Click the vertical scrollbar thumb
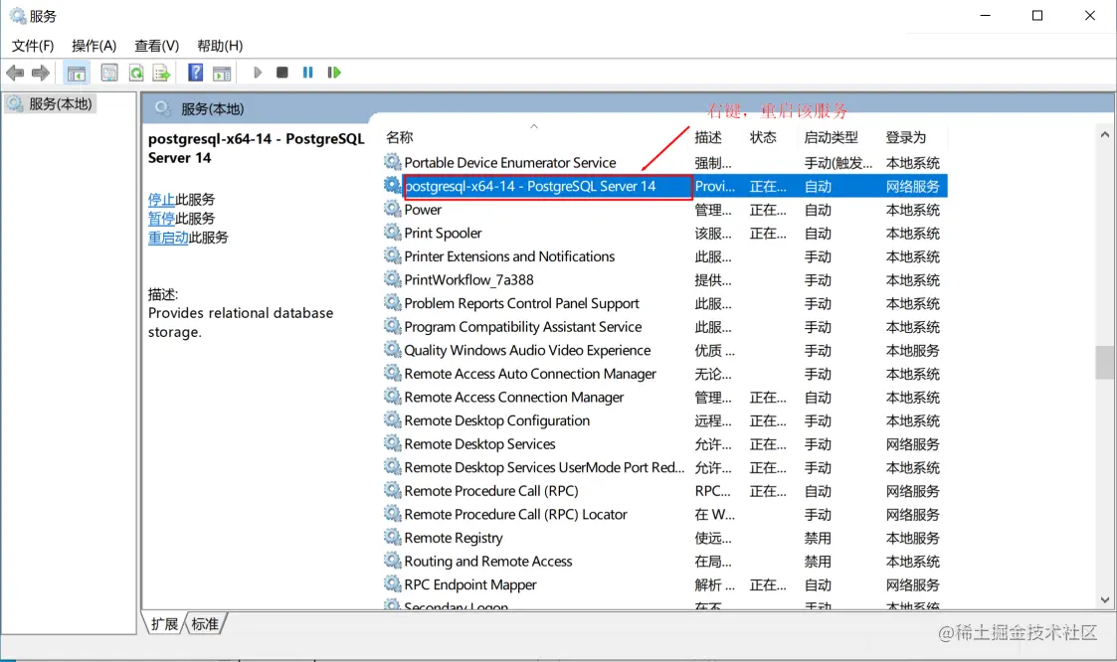The width and height of the screenshot is (1117, 662). (1105, 363)
